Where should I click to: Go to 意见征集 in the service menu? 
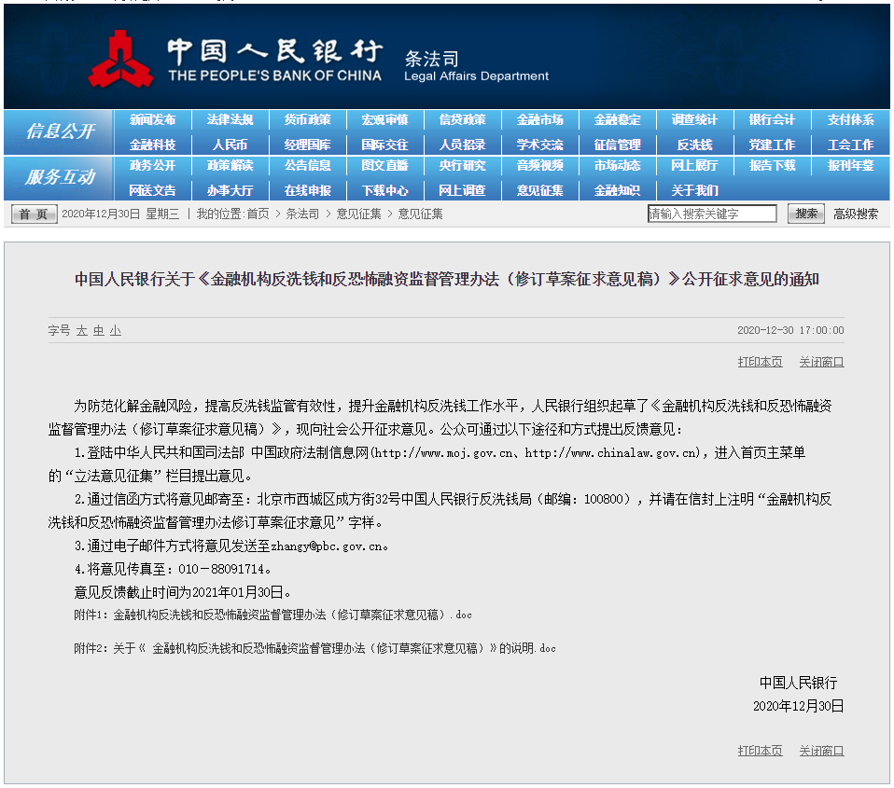tap(539, 190)
